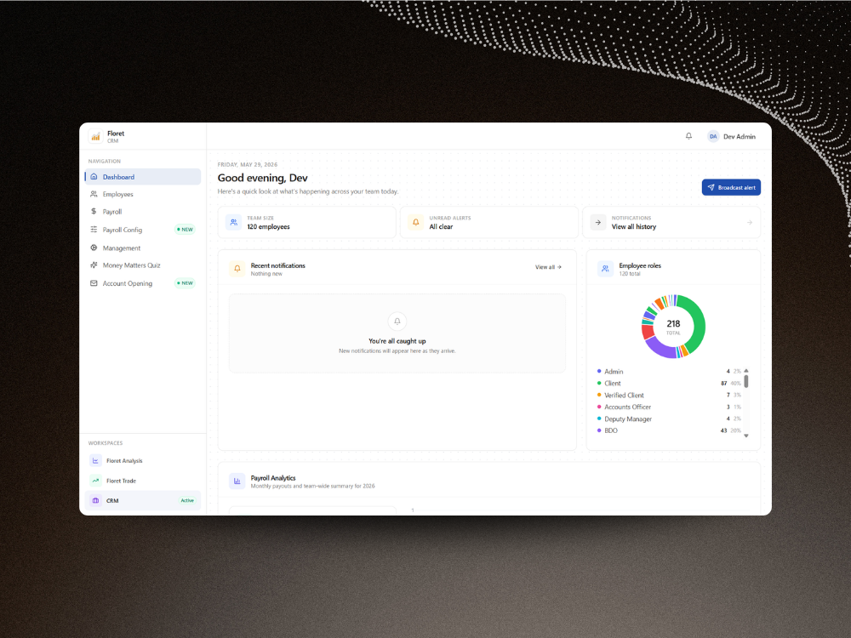Click the Dashboard home icon

point(94,176)
